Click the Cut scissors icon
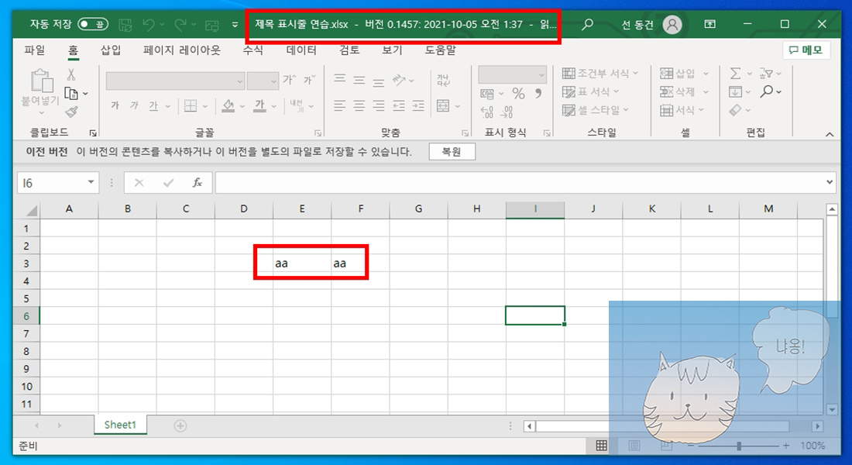This screenshot has height=465, width=852. click(71, 74)
